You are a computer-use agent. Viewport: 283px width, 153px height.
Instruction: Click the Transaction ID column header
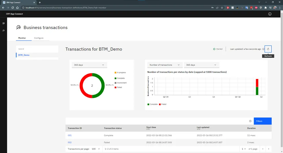(x=75, y=128)
